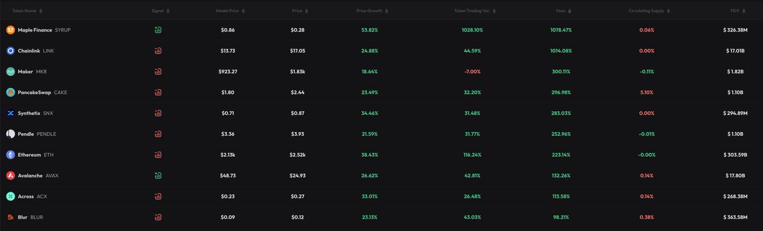Click green signal chart icon for Maple Finance

(158, 30)
